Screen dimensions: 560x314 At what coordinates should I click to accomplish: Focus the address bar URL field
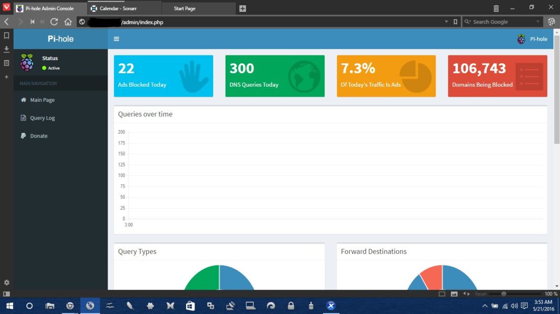[x=268, y=22]
